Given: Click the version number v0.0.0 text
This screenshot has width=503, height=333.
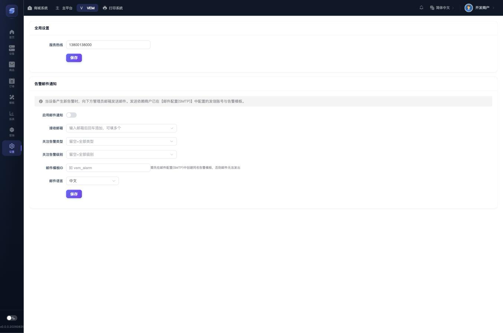Looking at the screenshot, I should tap(12, 327).
